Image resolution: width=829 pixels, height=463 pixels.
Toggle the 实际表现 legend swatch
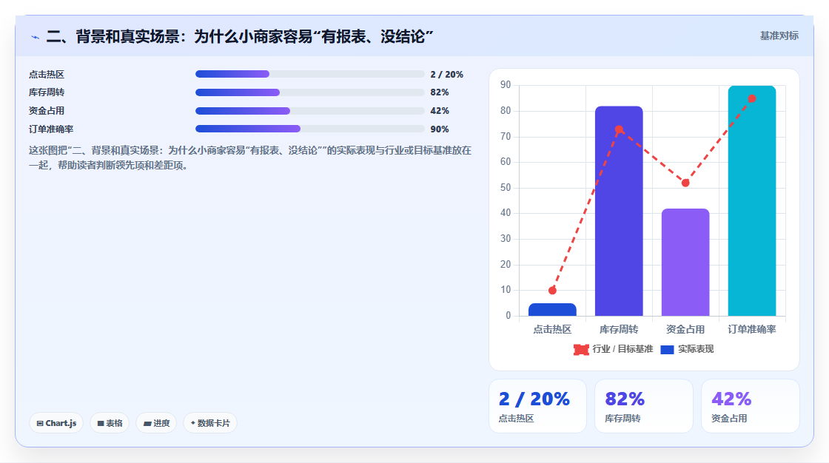[667, 349]
